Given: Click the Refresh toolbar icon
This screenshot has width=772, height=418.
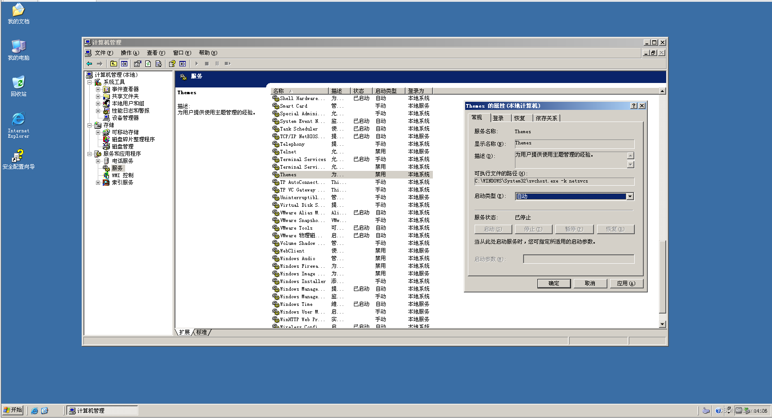Looking at the screenshot, I should 148,64.
